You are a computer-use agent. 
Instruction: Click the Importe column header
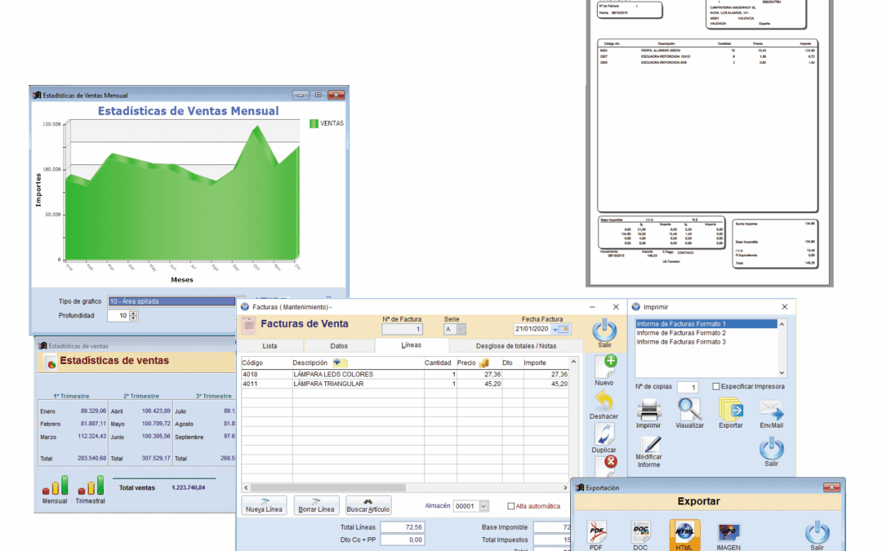[535, 363]
